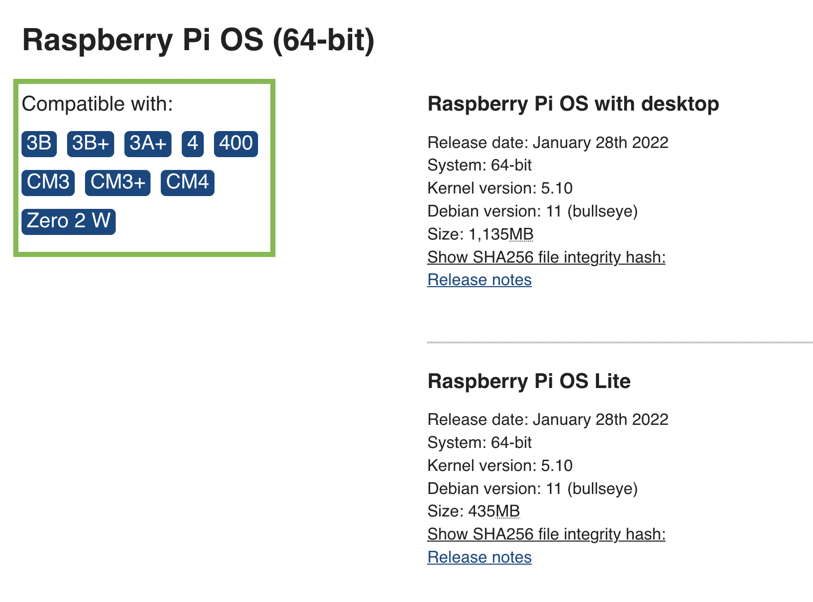Image resolution: width=813 pixels, height=602 pixels.
Task: Click the 400 compatibility badge
Action: click(x=236, y=143)
